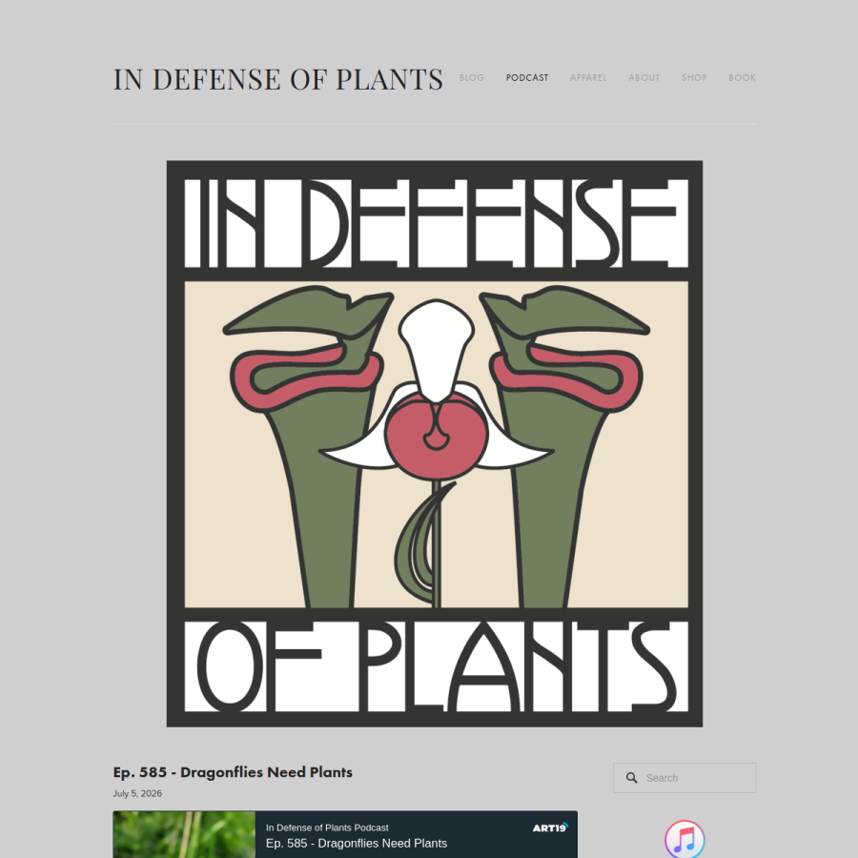
Task: Navigate to the About page
Action: coord(644,78)
